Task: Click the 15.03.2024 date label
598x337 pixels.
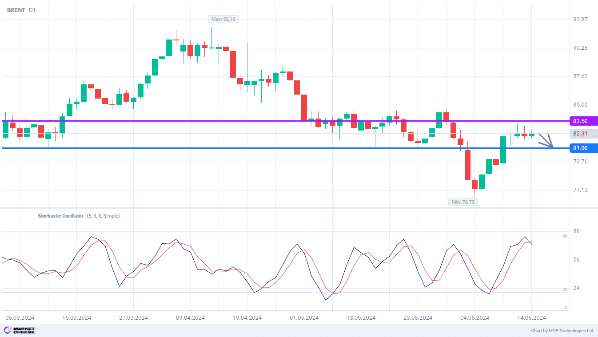Action: pos(77,318)
